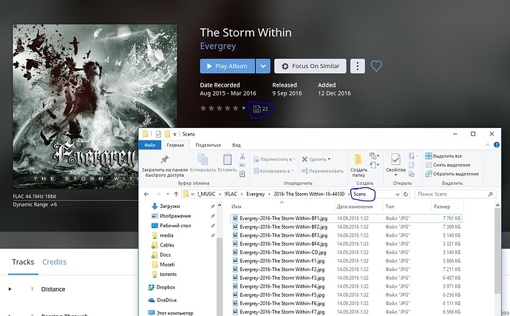Viewport: 510px width, 316px height.
Task: Open the media folder in navigation pane
Action: pyautogui.click(x=166, y=235)
